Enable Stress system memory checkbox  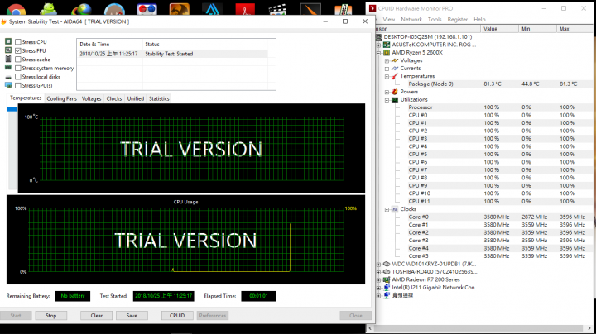pyautogui.click(x=18, y=68)
